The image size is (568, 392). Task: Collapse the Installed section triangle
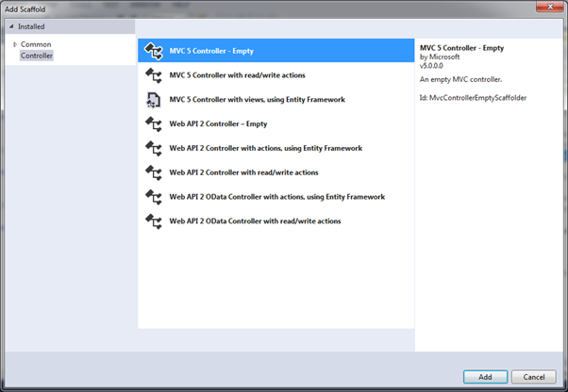(11, 26)
